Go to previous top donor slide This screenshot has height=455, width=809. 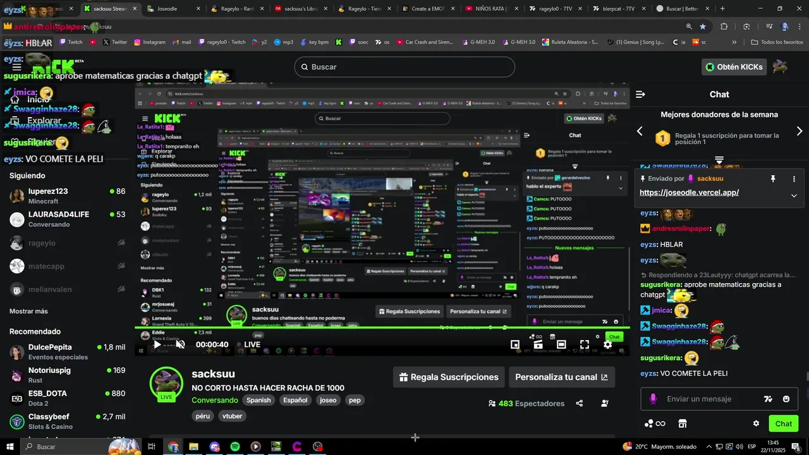(x=639, y=131)
